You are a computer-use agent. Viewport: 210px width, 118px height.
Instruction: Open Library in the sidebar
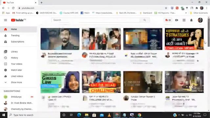[18, 51]
